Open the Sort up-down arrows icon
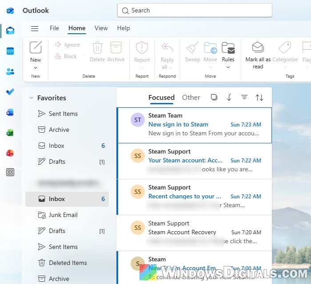This screenshot has height=284, width=311. (x=259, y=98)
